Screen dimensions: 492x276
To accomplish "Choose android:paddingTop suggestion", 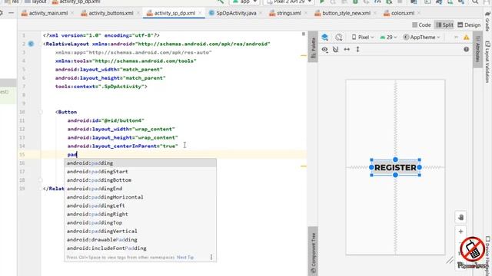I will coord(140,222).
